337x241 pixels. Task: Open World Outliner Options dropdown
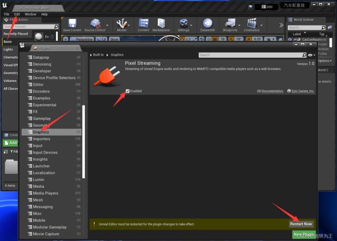click(x=325, y=61)
